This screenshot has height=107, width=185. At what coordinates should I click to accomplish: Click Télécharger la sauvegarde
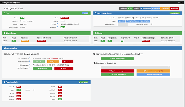(117, 75)
